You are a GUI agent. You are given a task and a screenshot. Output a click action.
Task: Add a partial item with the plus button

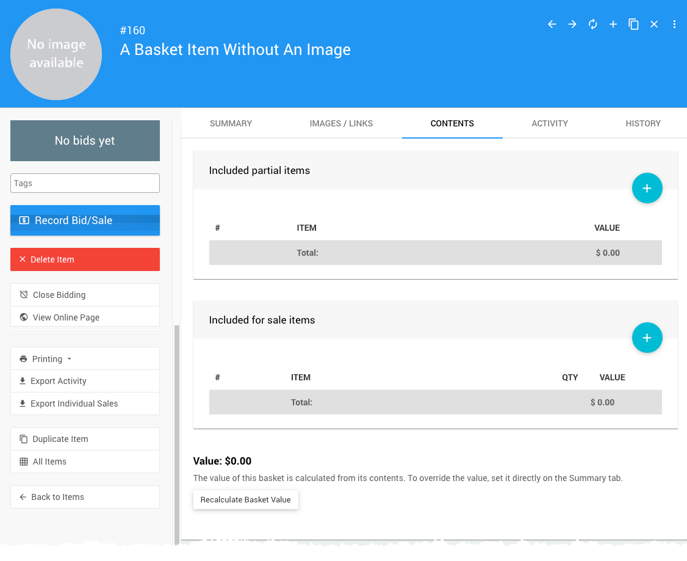point(647,188)
